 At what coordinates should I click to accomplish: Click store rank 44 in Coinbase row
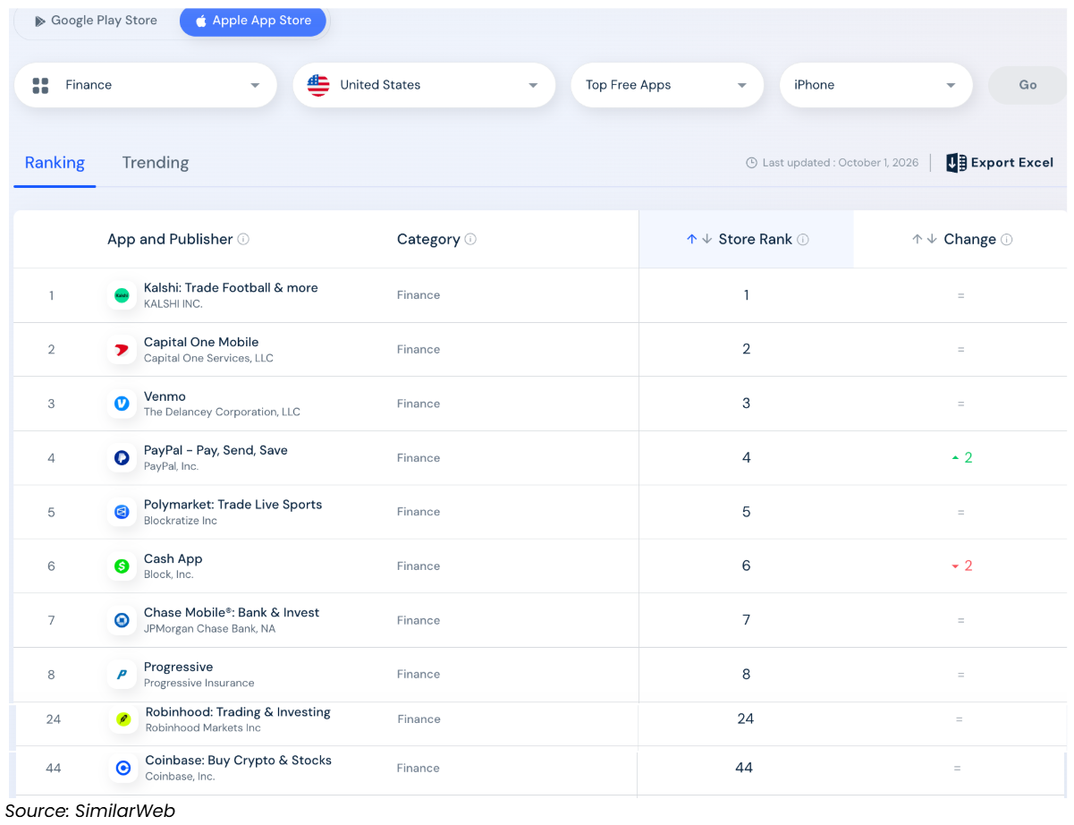[744, 768]
